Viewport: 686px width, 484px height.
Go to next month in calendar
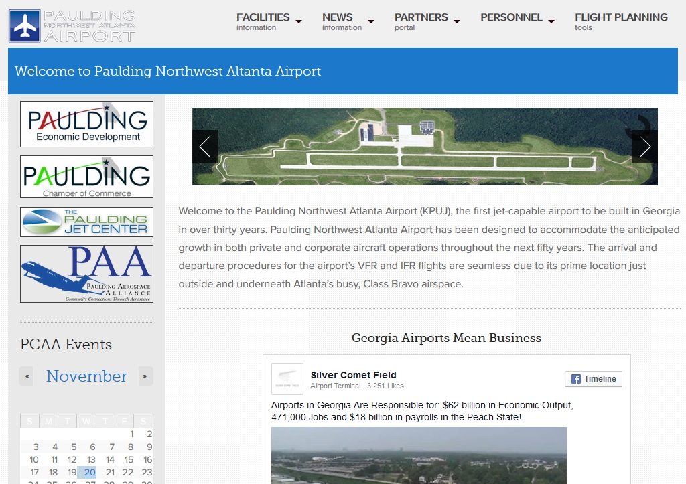click(x=145, y=376)
